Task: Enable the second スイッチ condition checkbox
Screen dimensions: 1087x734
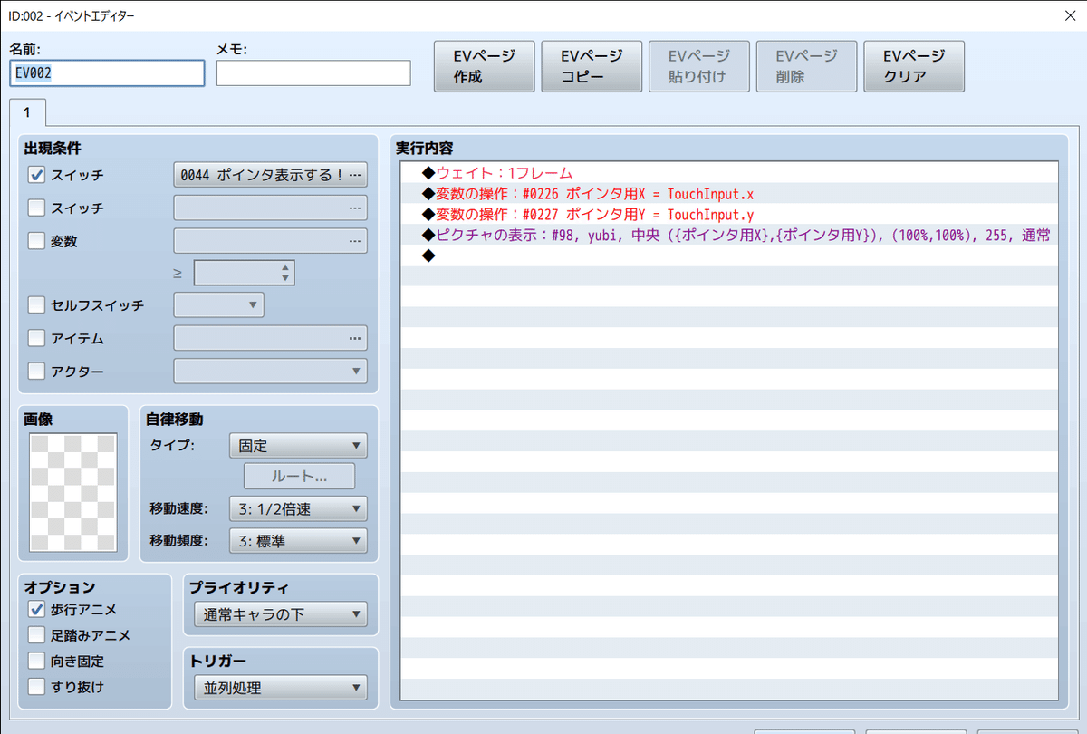Action: pos(37,208)
